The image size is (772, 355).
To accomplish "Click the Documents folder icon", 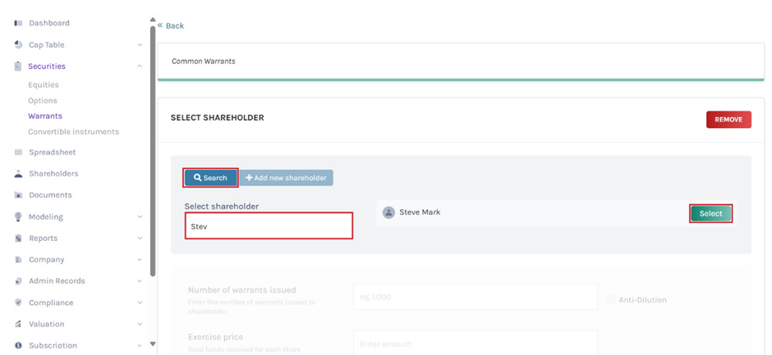I will click(18, 195).
